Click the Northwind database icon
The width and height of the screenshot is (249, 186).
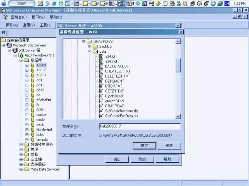click(33, 130)
